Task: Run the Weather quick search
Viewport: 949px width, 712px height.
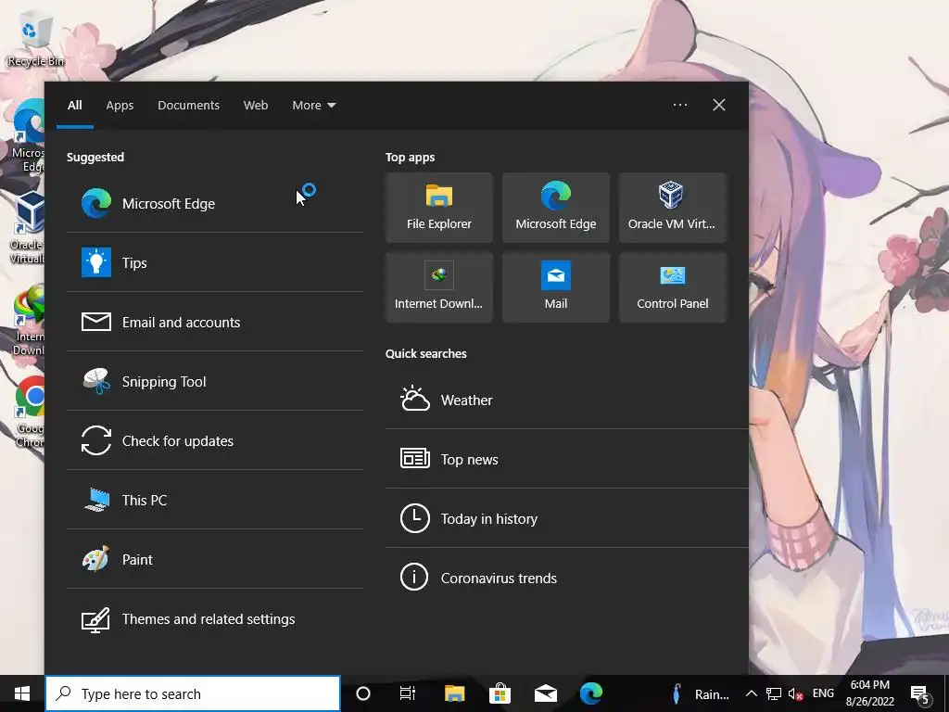Action: tap(566, 400)
